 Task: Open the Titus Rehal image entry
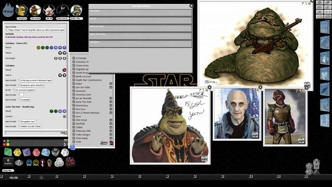click(81, 138)
